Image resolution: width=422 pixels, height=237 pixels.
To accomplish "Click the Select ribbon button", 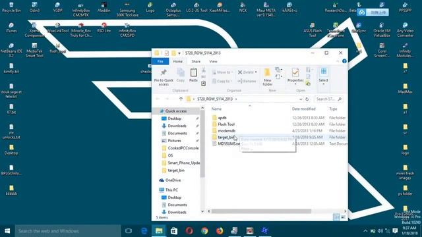I will (323, 76).
